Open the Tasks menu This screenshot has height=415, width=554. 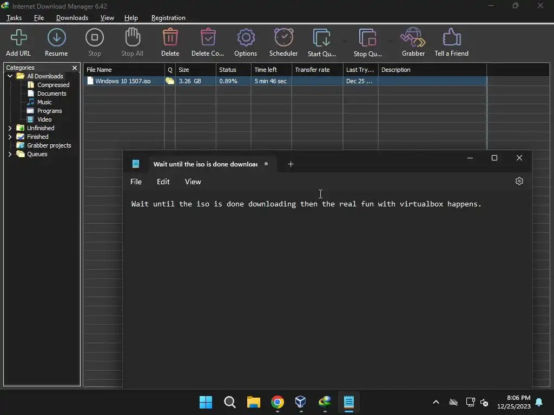coord(14,18)
